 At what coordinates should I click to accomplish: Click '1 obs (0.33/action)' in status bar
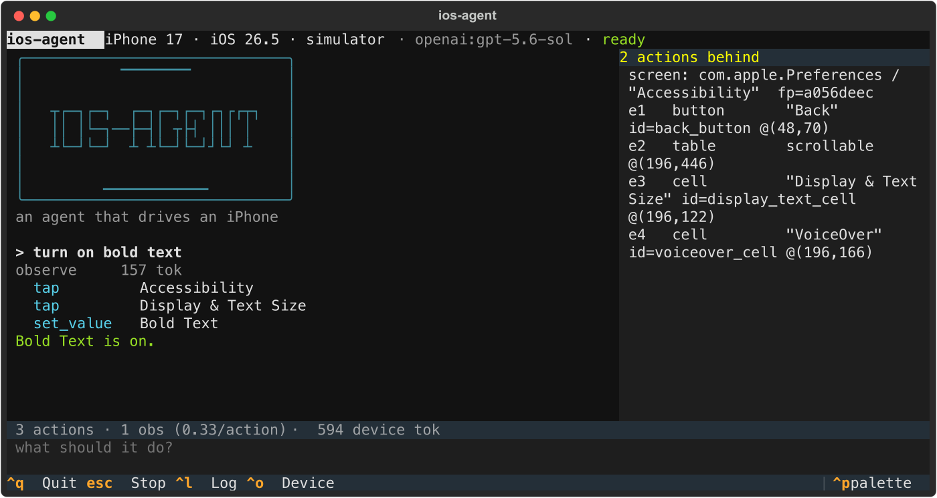pos(203,430)
